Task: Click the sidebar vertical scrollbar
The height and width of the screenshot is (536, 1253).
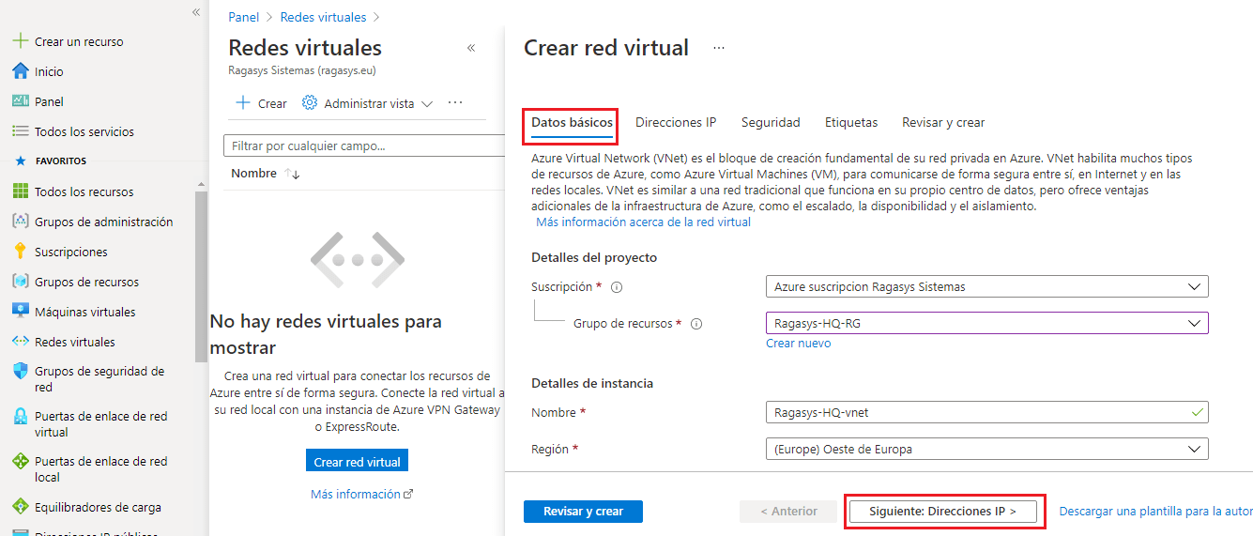Action: click(x=201, y=277)
